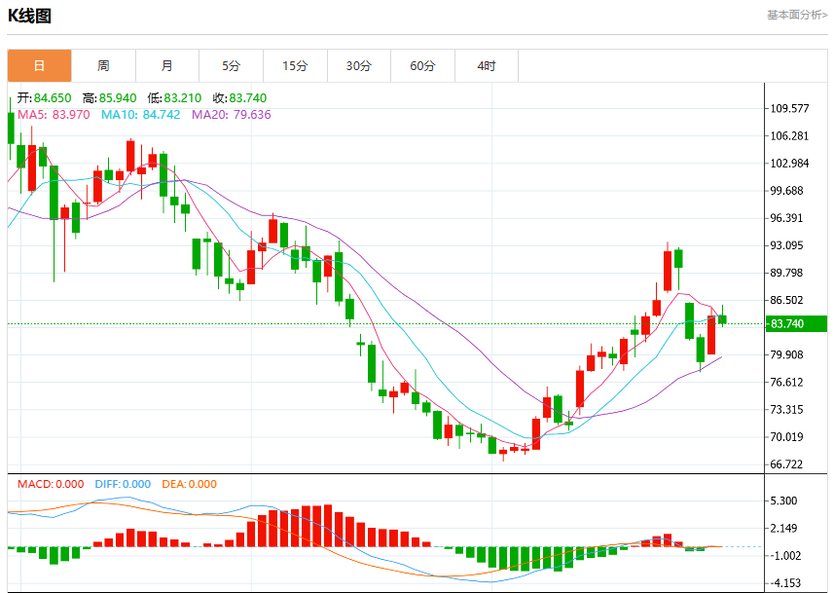This screenshot has height=593, width=834.
Task: Switch to the 周 weekly tab
Action: 103,65
